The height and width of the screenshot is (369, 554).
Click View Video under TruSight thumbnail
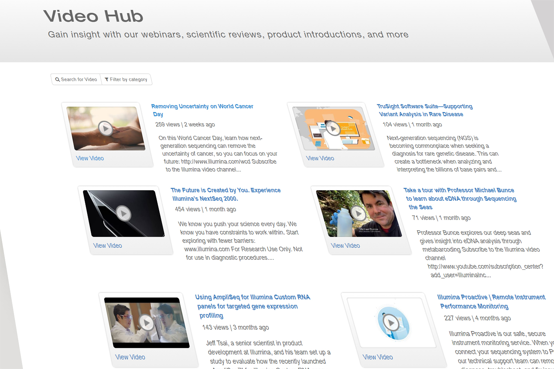320,158
